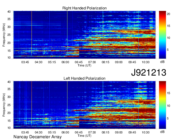The height and width of the screenshot is (140, 173).
Task: Click the 15 dB label on the Left Handed color bar
Action: pos(168,93)
